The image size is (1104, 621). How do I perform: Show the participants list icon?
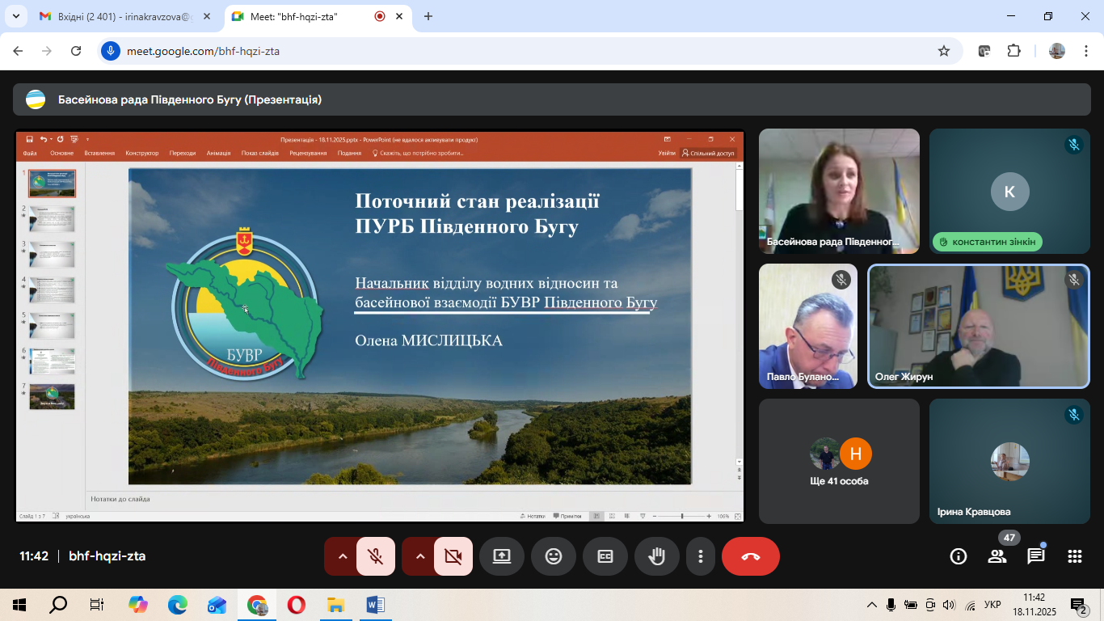[x=997, y=556]
